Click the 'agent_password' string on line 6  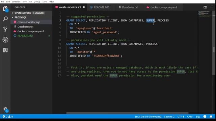pyautogui.click(x=105, y=32)
